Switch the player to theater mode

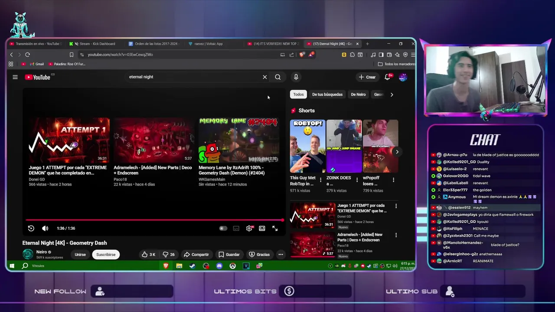click(262, 228)
